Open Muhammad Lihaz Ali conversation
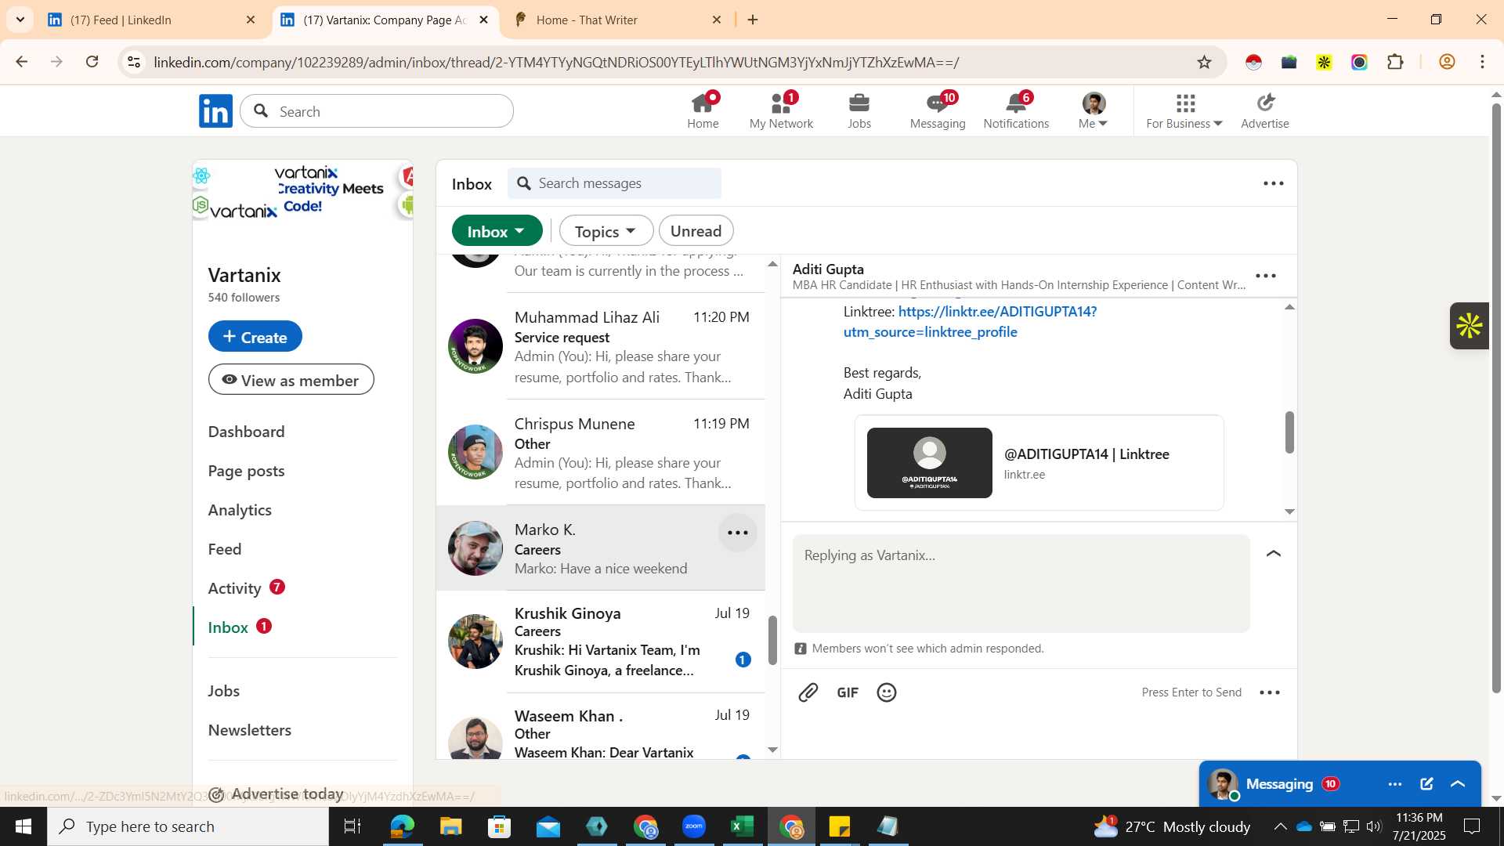The image size is (1504, 846). point(601,347)
